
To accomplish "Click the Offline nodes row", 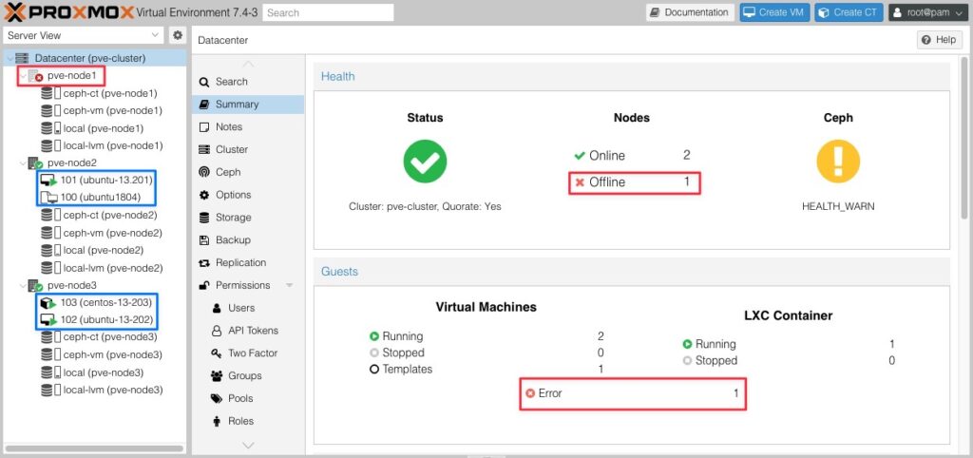I will [635, 182].
